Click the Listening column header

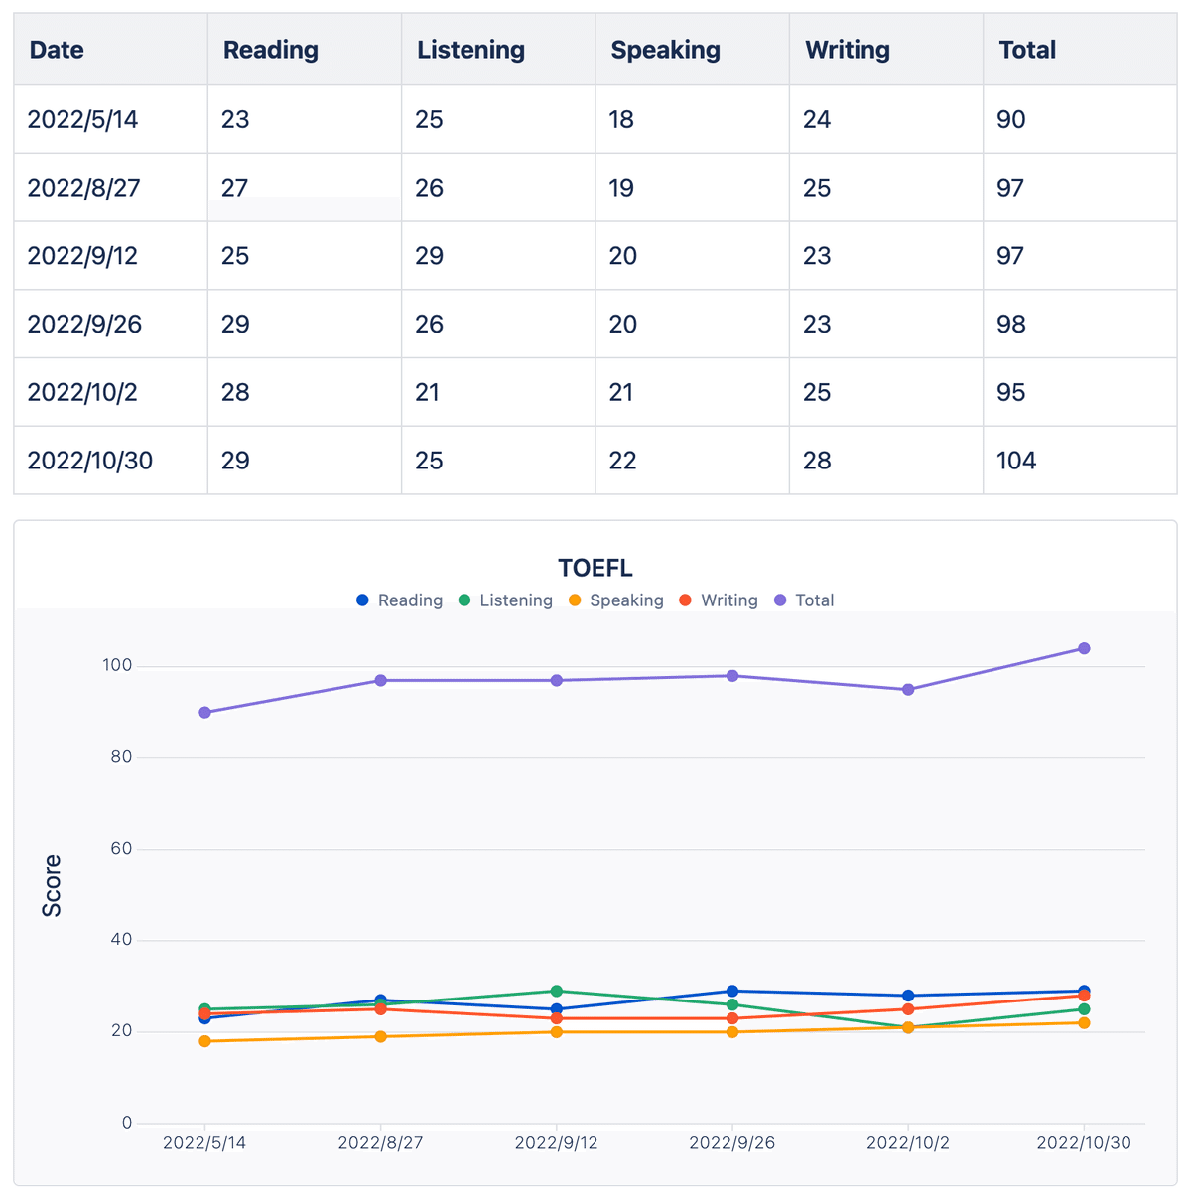pos(498,50)
